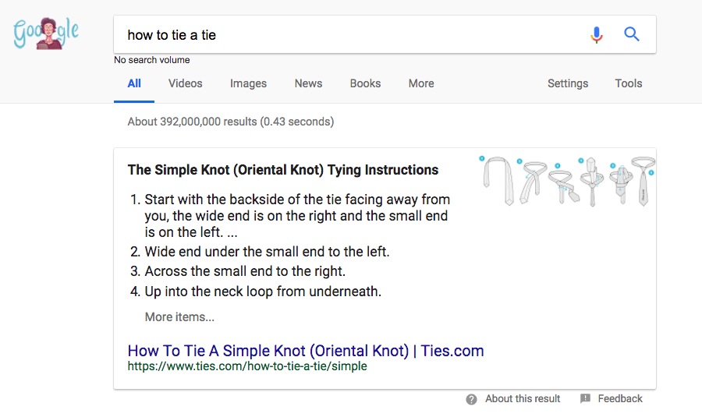Switch to the Images tab

point(248,83)
